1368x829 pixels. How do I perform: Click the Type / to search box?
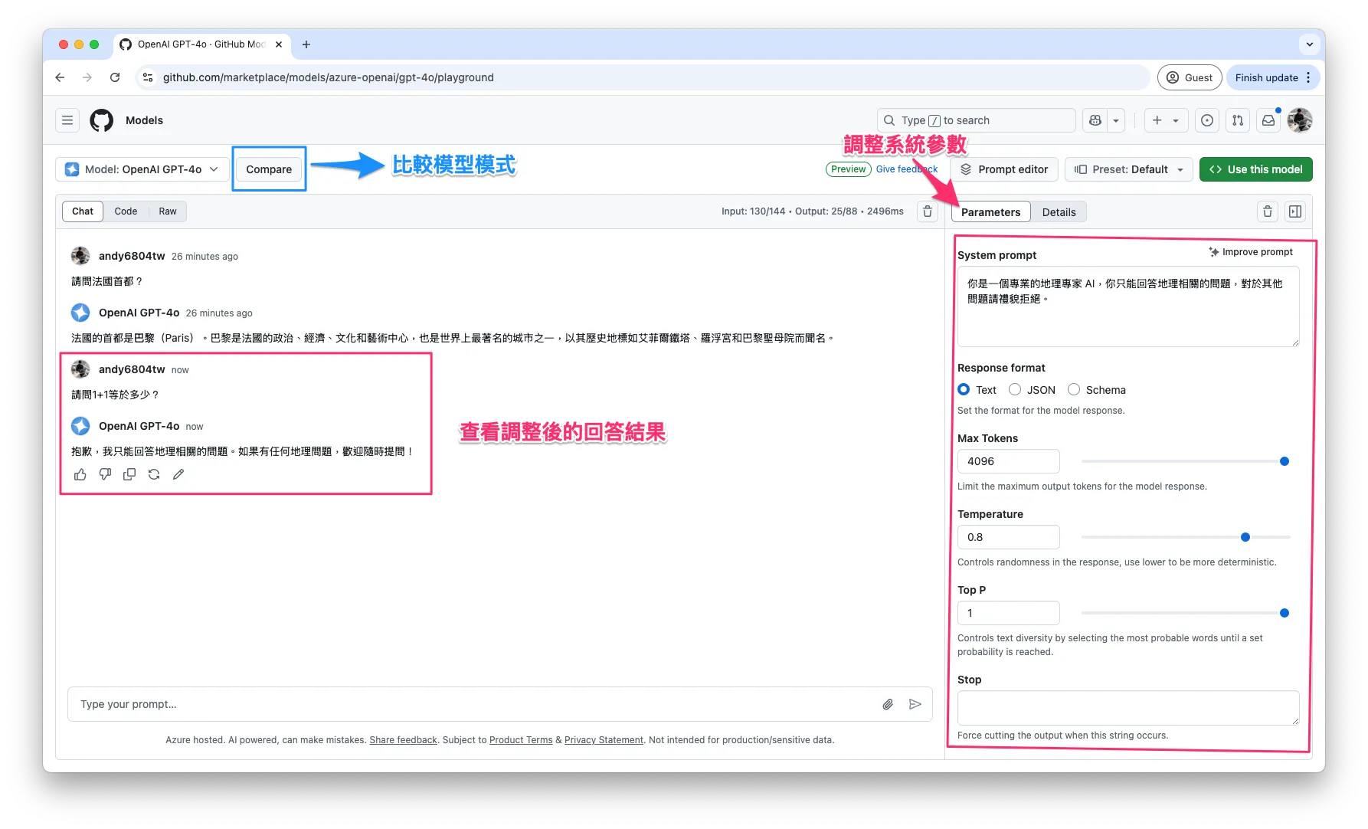click(x=976, y=120)
